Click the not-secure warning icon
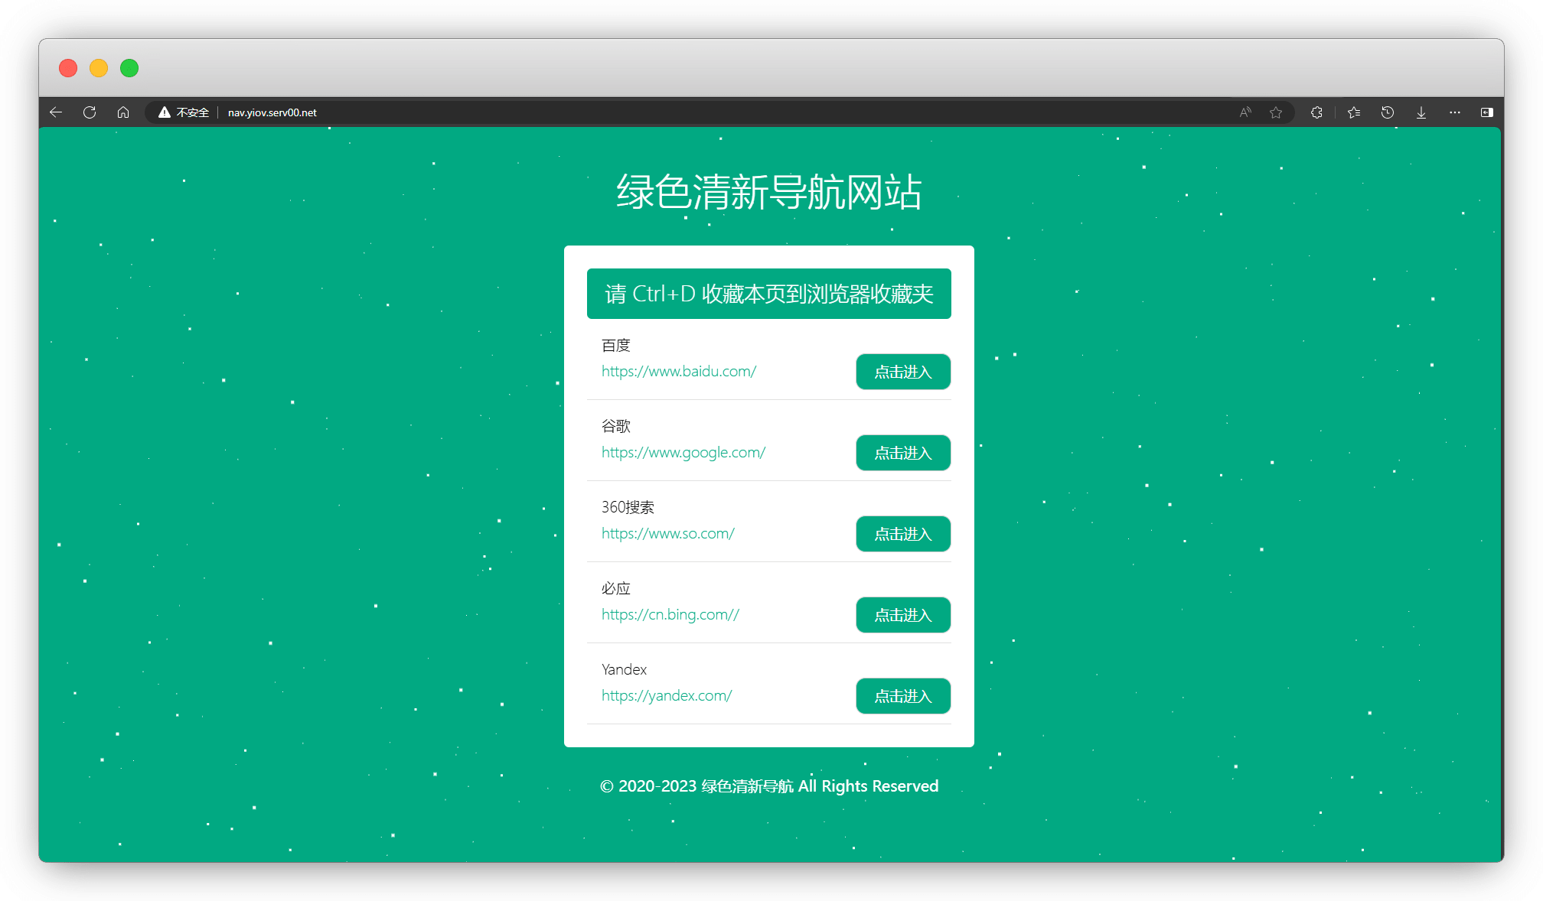The height and width of the screenshot is (901, 1543). (164, 112)
